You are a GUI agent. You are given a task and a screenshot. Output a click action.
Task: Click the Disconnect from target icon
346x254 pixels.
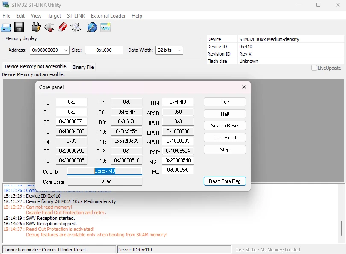tap(49, 28)
